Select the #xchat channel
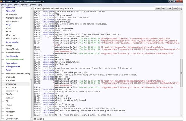Viewport: 186px width, 121px height. (x=8, y=70)
